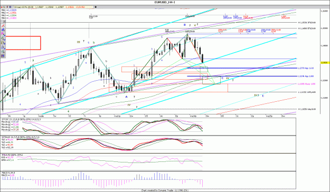
Task: Click the App 2.000 price projection label
Action: [306, 76]
